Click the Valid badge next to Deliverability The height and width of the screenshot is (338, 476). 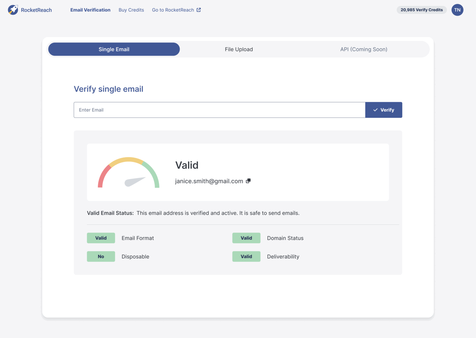(246, 256)
